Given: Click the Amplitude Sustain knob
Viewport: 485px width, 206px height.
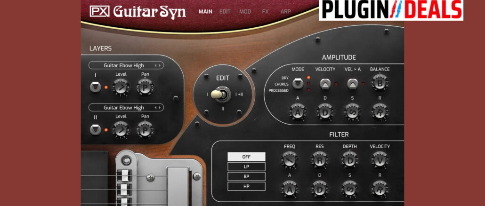Looking at the screenshot, I should (352, 112).
